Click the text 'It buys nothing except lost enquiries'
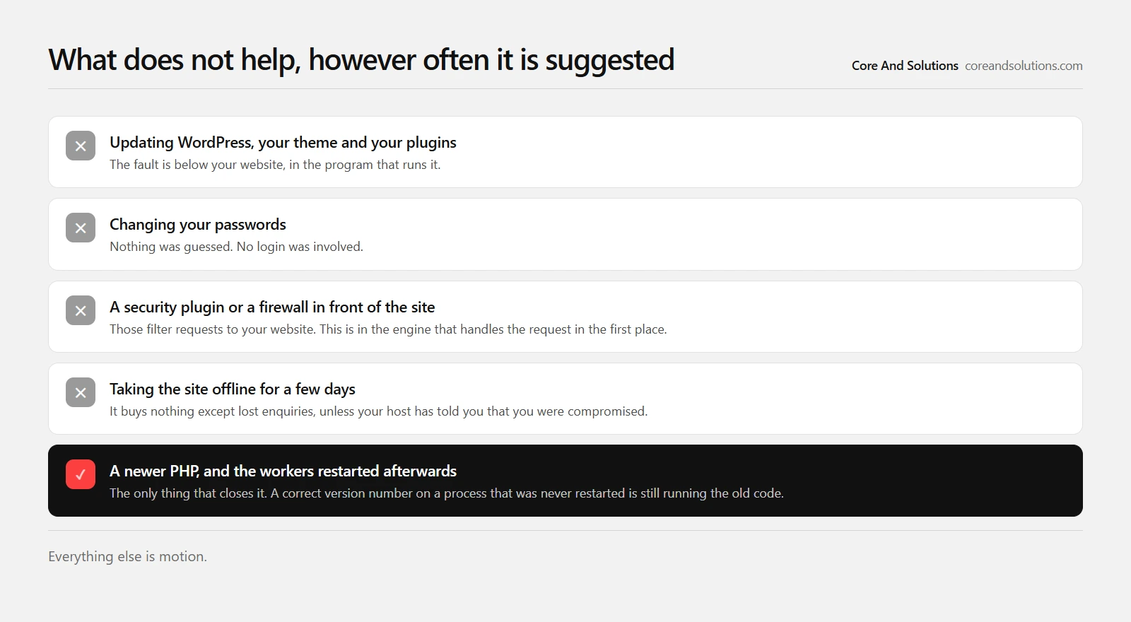This screenshot has width=1131, height=622. pyautogui.click(x=212, y=411)
